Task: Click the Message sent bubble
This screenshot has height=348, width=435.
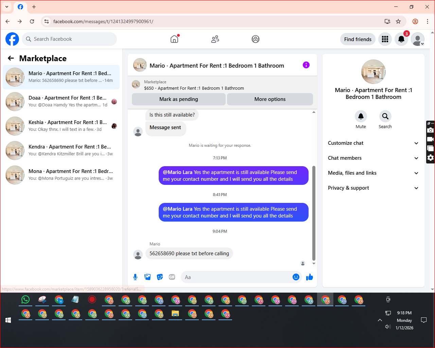Action: coord(166,128)
